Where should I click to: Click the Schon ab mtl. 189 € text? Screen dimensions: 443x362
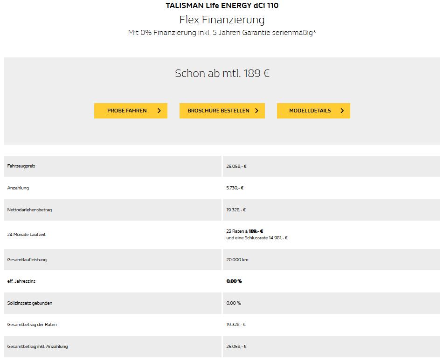pos(222,74)
